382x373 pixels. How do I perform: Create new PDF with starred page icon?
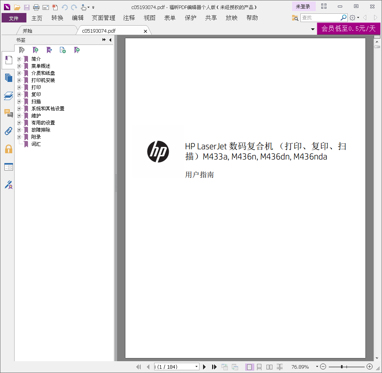(55, 7)
